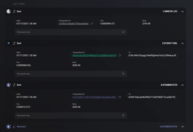The height and width of the screenshot is (132, 193).
Task: Click the Litecoin coin icon
Action: (9, 11)
